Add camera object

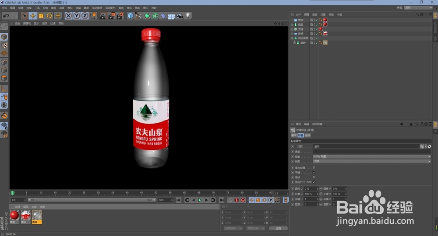click(180, 16)
